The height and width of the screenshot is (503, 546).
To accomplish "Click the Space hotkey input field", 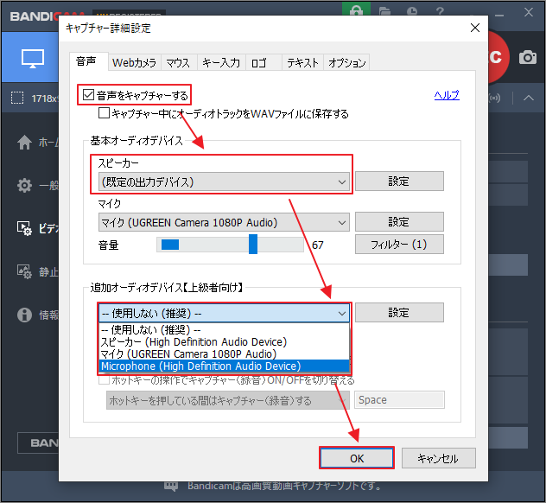I will pyautogui.click(x=399, y=400).
